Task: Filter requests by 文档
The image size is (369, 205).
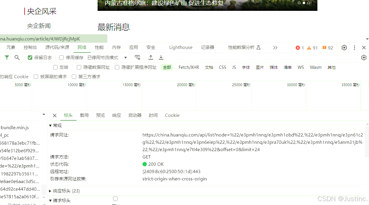Action: pyautogui.click(x=209, y=67)
